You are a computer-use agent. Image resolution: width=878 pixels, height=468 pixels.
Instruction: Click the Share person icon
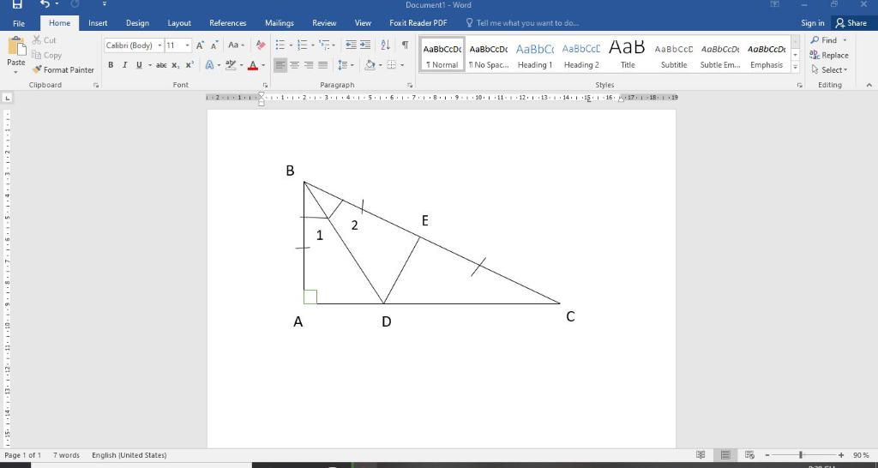840,23
